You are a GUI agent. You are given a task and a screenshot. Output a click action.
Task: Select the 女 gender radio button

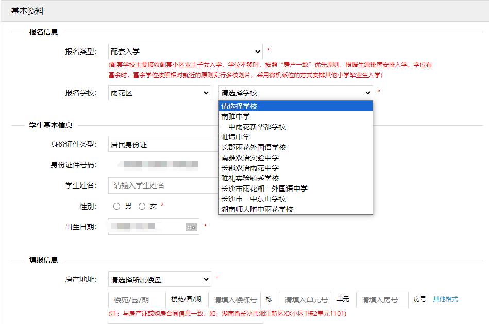point(142,206)
